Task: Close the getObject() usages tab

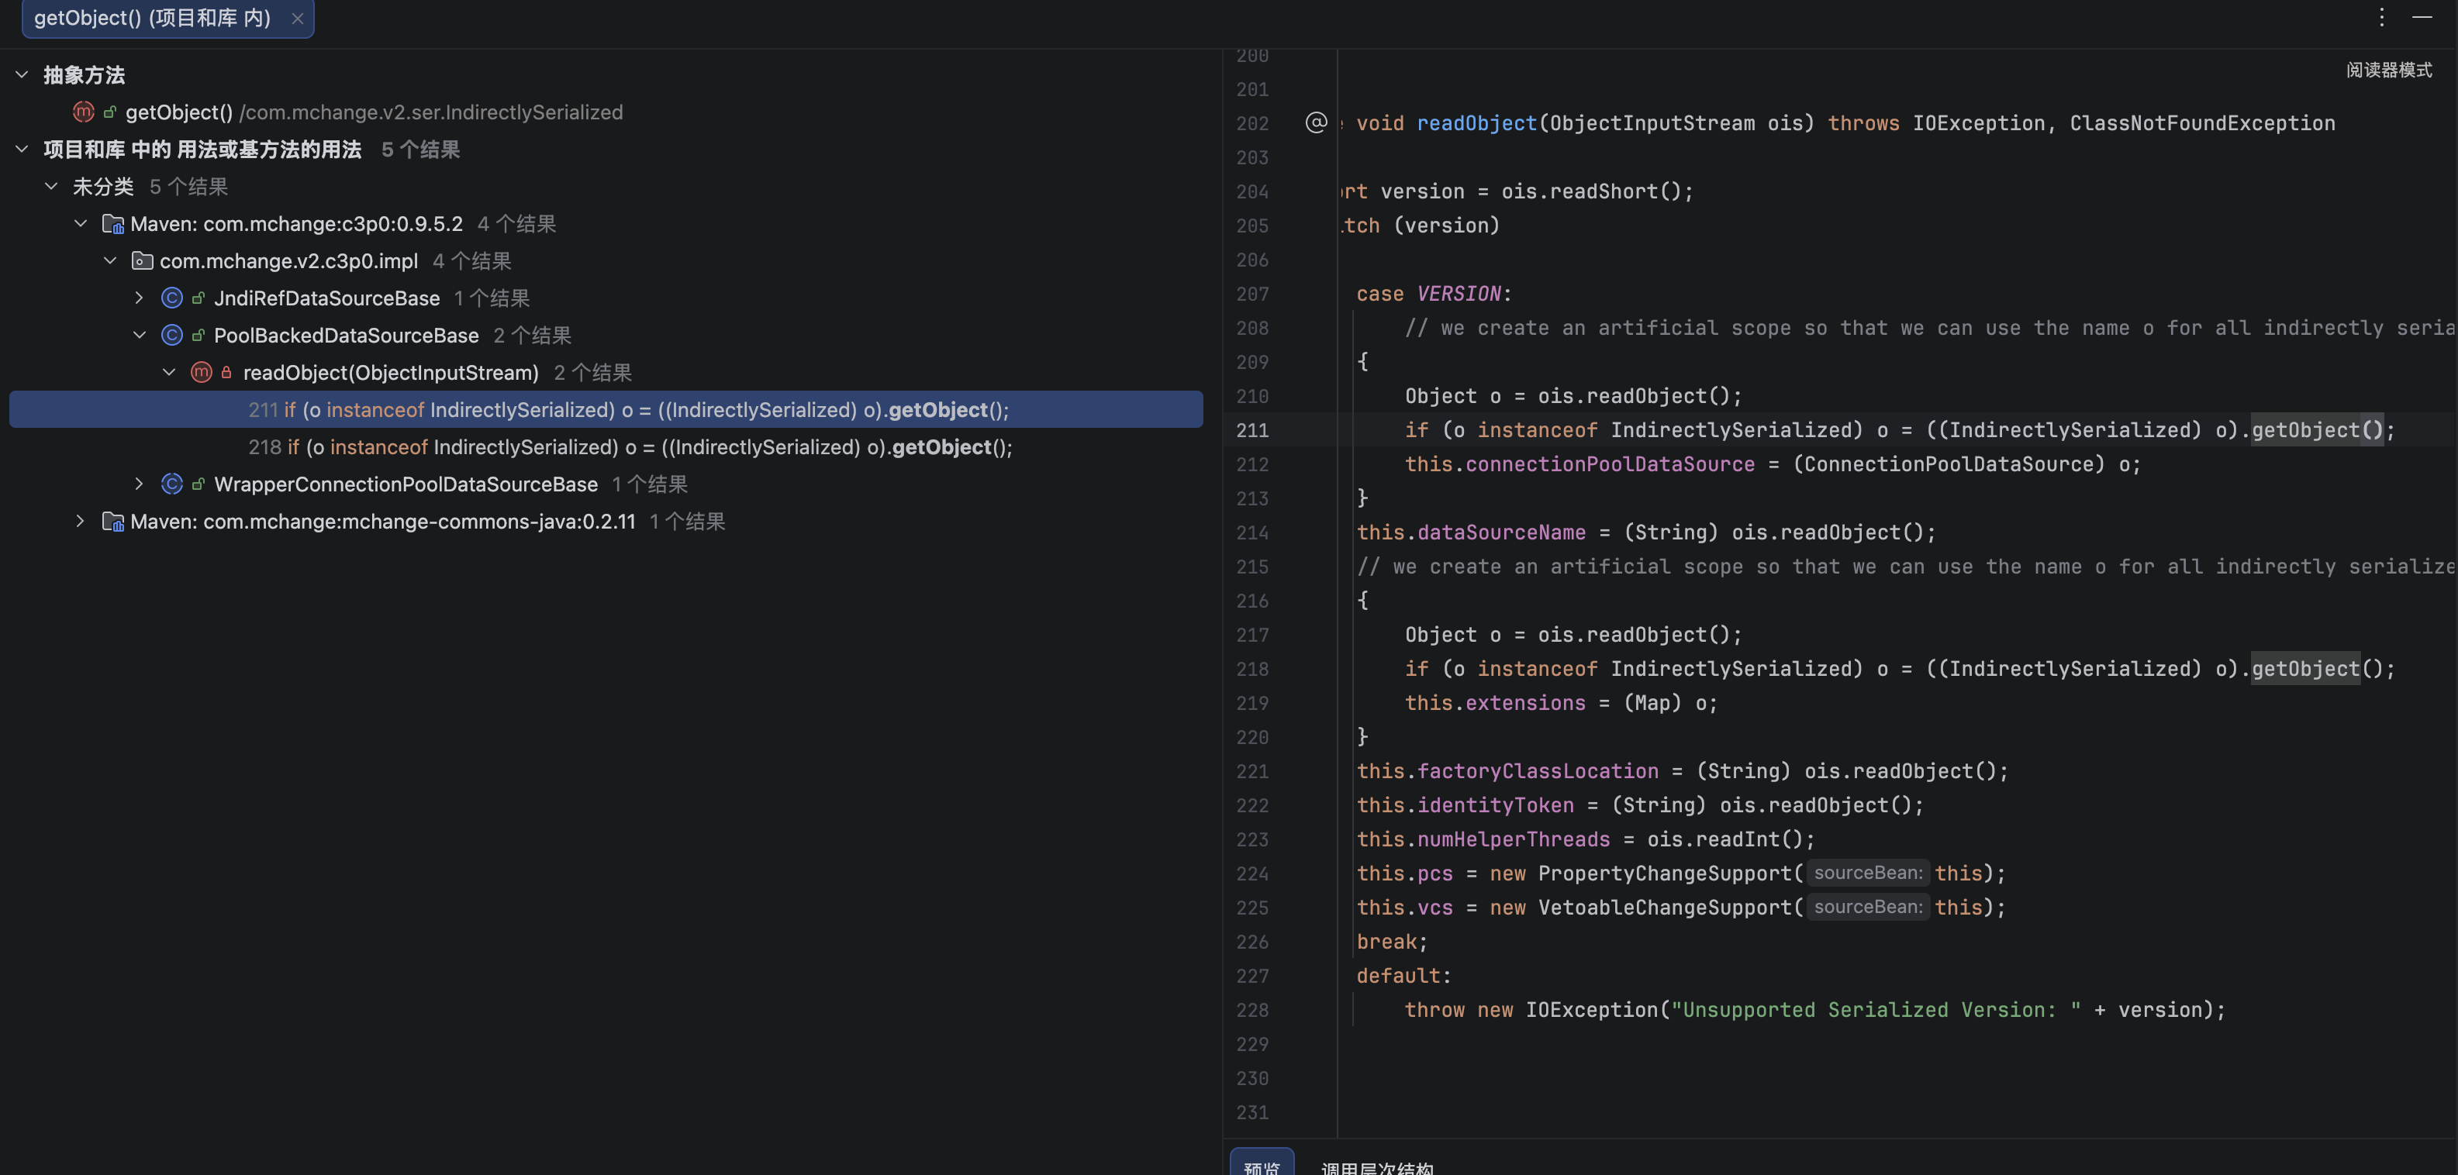Action: (297, 18)
